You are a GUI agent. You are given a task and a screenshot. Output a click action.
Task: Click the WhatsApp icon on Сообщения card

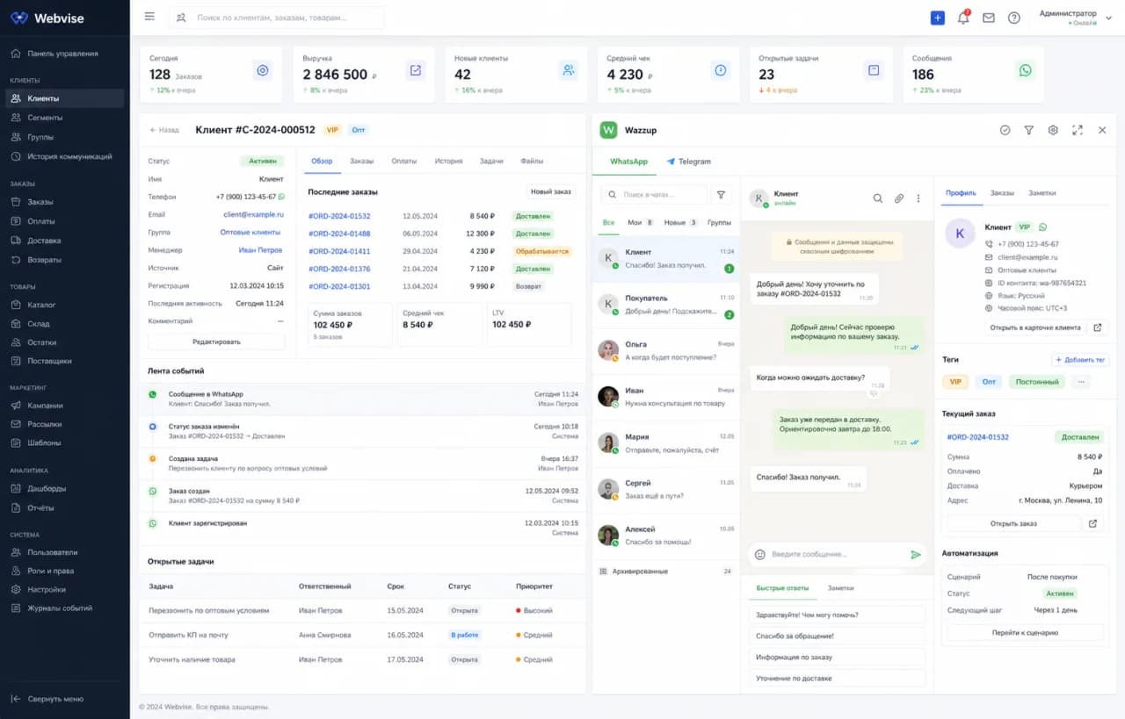(x=1025, y=71)
